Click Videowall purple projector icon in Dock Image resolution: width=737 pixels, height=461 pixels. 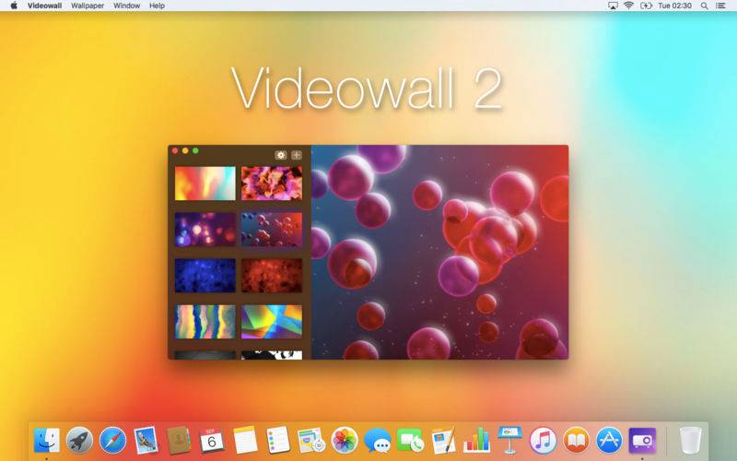coord(642,441)
